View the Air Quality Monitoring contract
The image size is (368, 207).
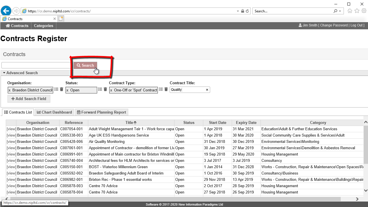click(x=11, y=141)
